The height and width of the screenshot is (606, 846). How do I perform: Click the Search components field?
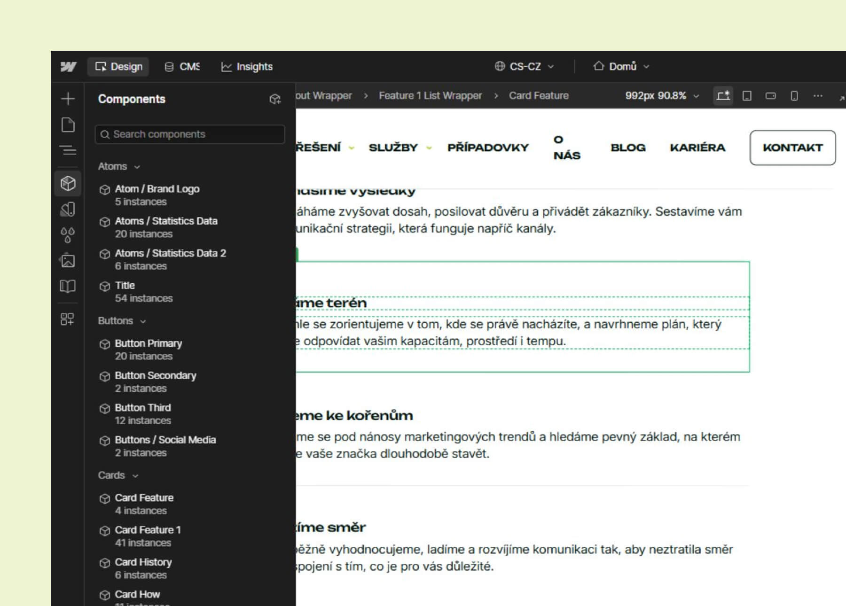point(190,134)
